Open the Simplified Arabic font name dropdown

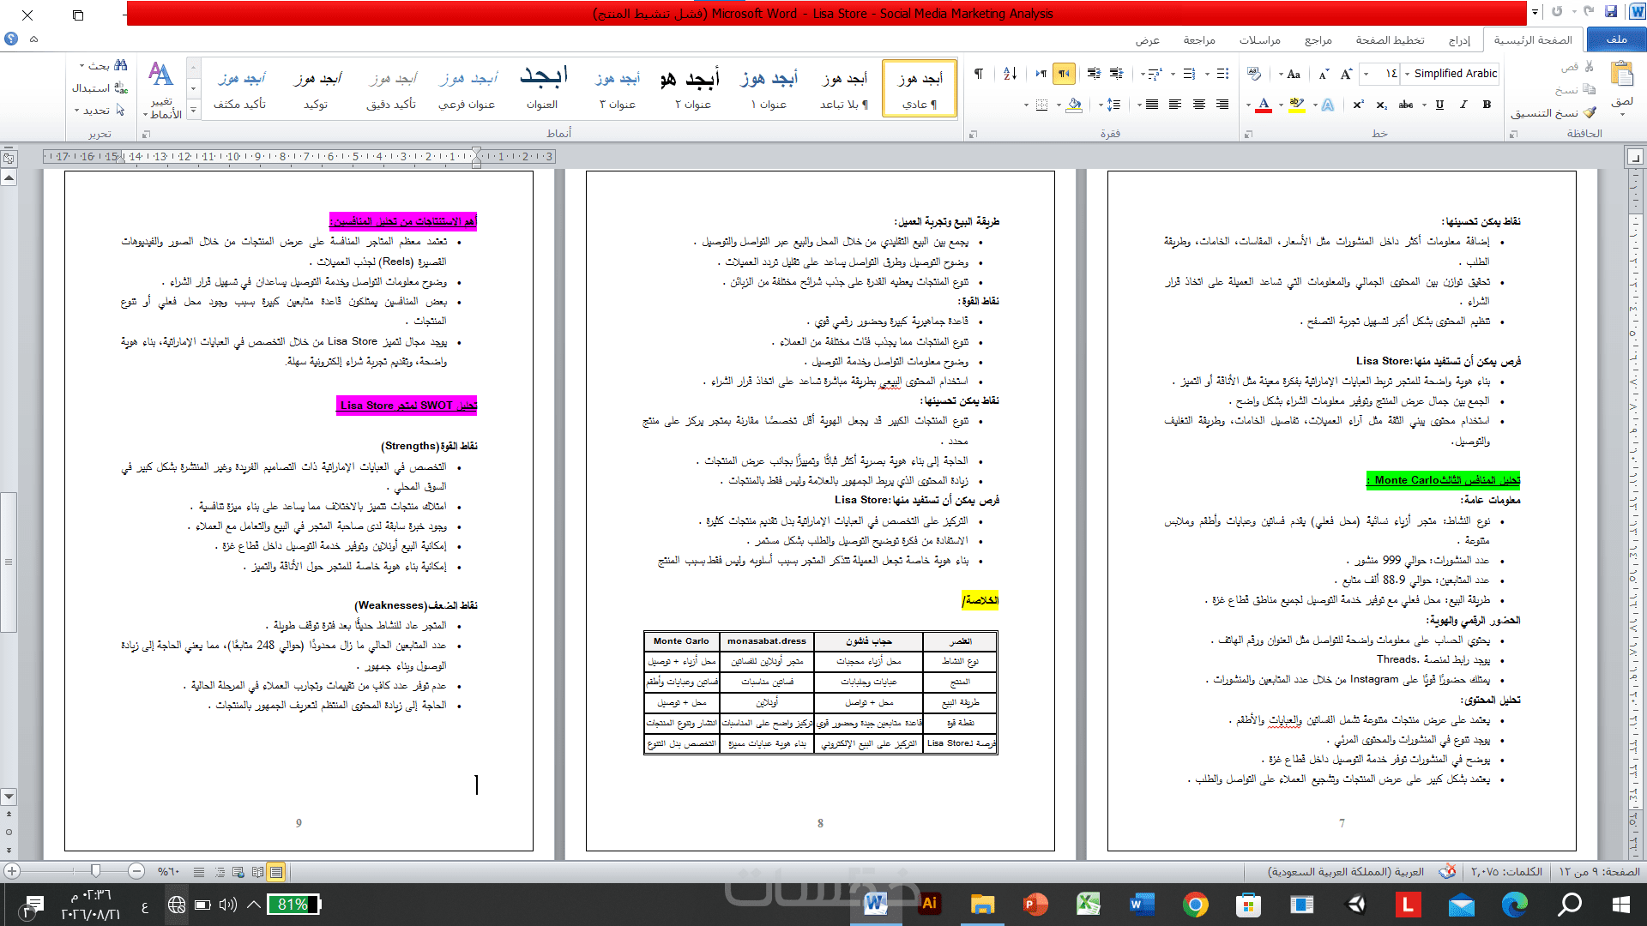[1407, 74]
